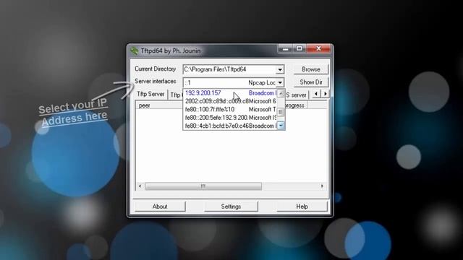Click the Tftpd64 app icon in title bar

pyautogui.click(x=135, y=51)
